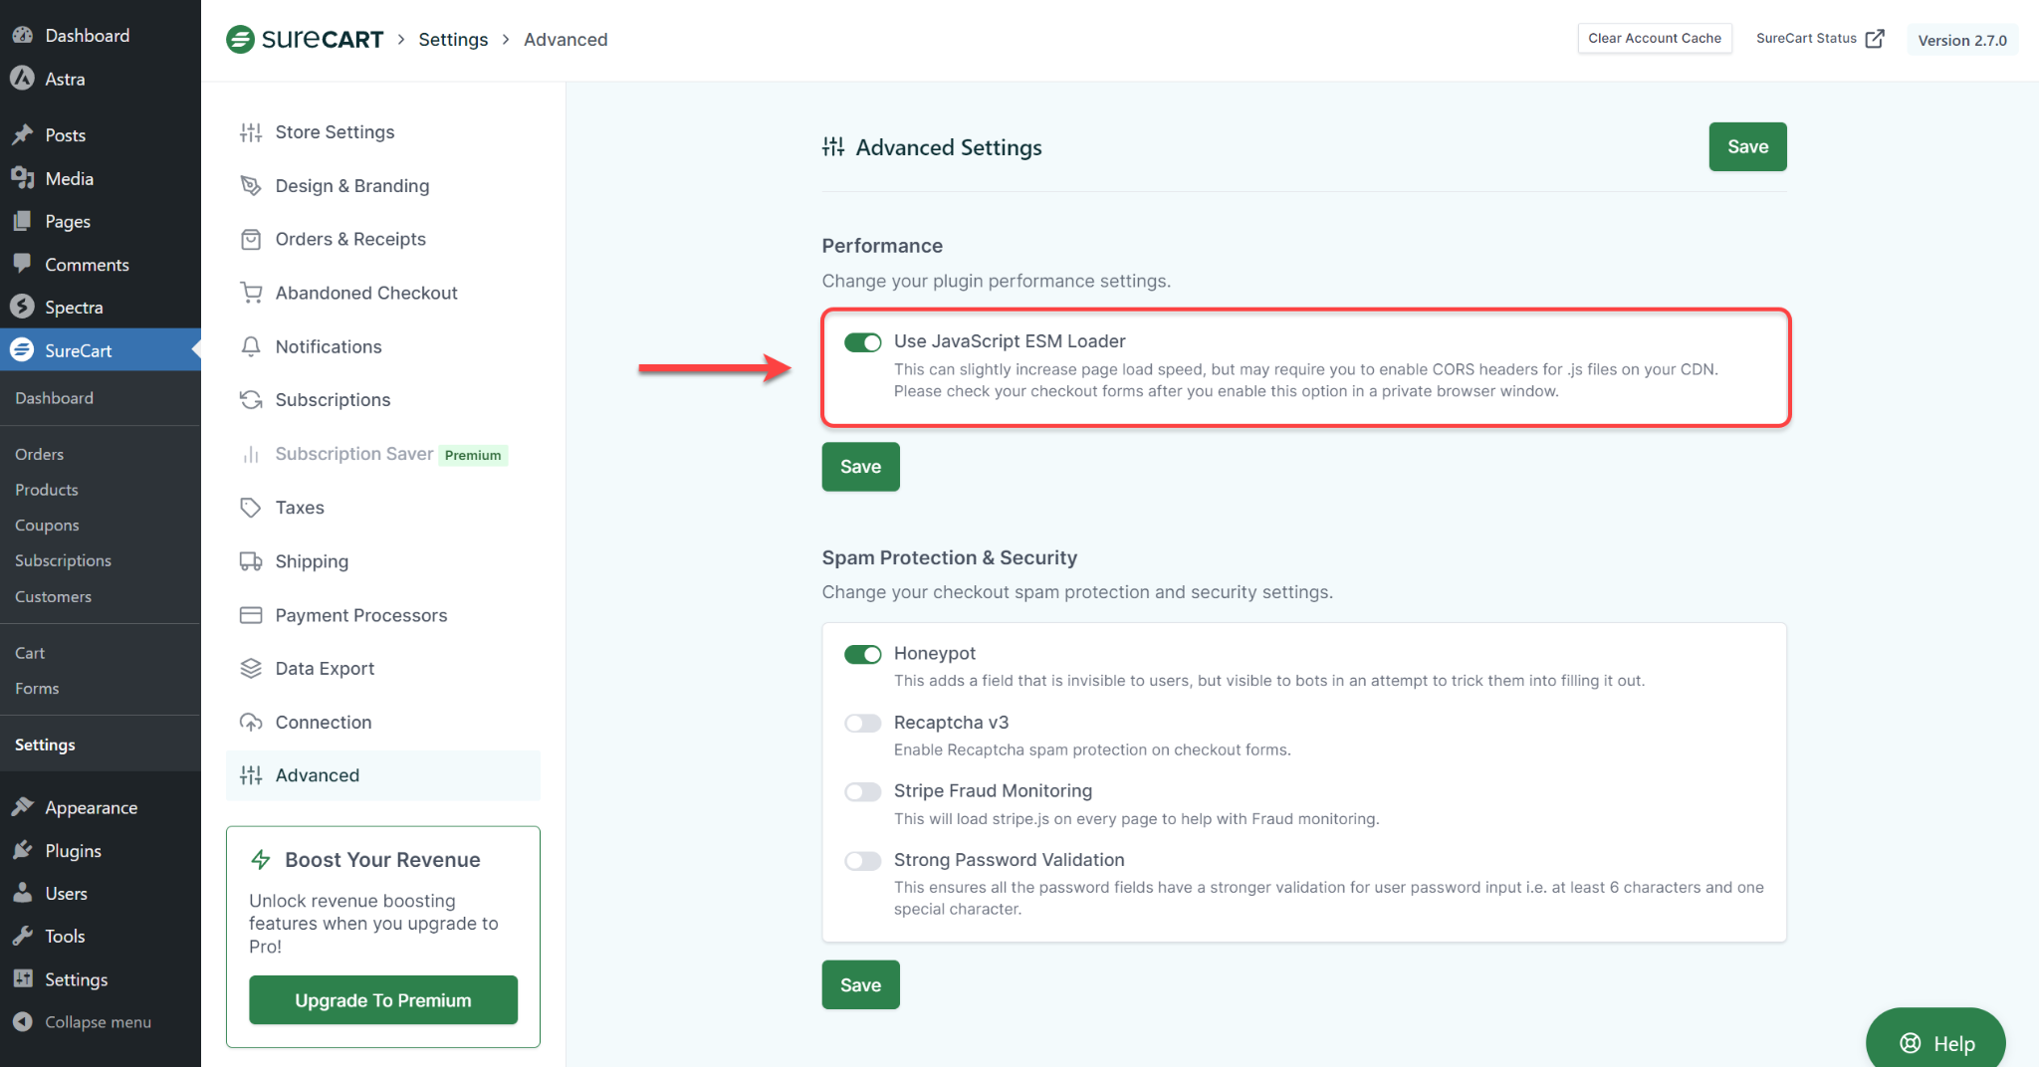This screenshot has height=1067, width=2039.
Task: Open Orders in the SureCart submenu
Action: (x=39, y=454)
